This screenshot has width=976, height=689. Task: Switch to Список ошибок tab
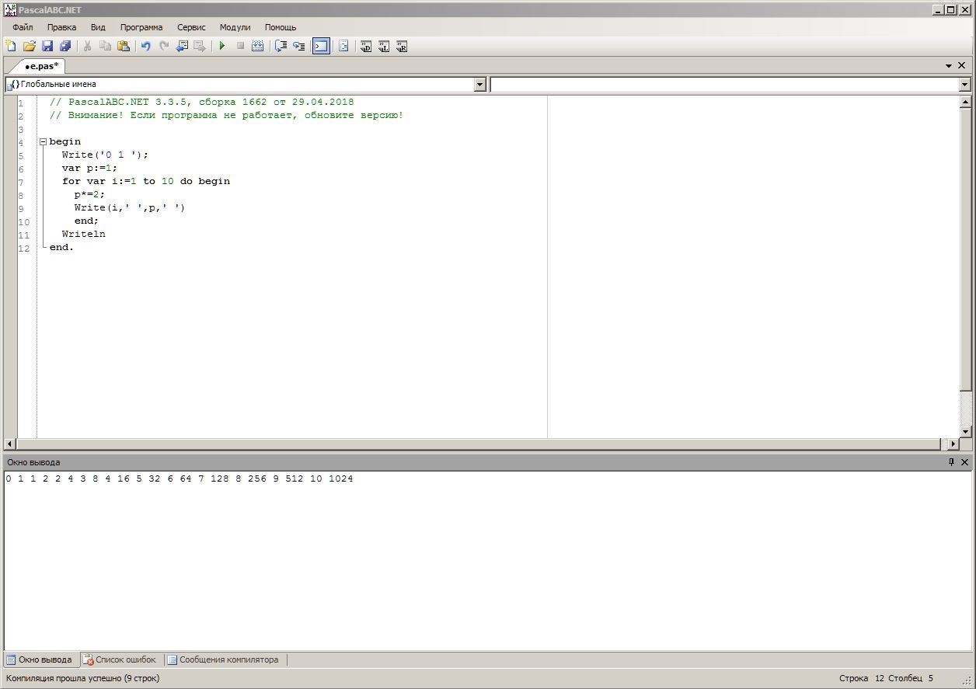[120, 659]
